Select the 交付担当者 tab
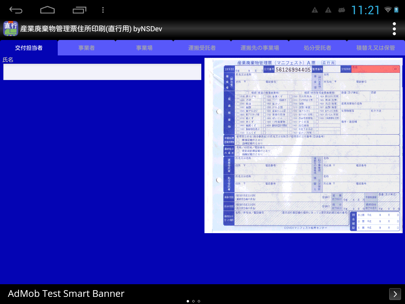The height and width of the screenshot is (304, 405). click(x=29, y=48)
